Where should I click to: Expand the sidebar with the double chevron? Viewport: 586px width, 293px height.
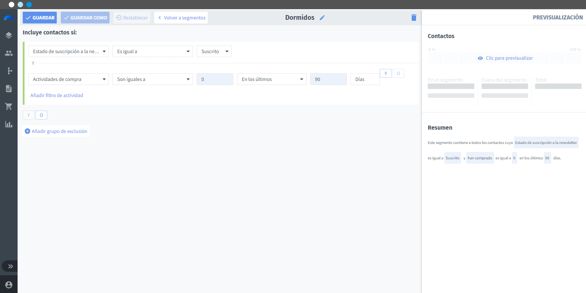click(10, 266)
